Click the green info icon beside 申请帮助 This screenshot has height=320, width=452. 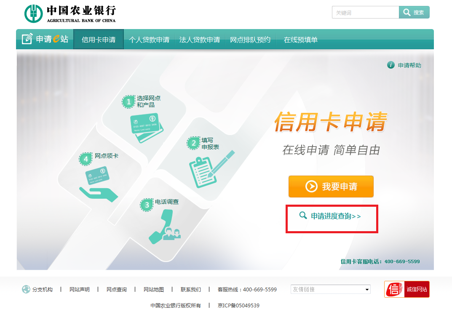point(390,65)
